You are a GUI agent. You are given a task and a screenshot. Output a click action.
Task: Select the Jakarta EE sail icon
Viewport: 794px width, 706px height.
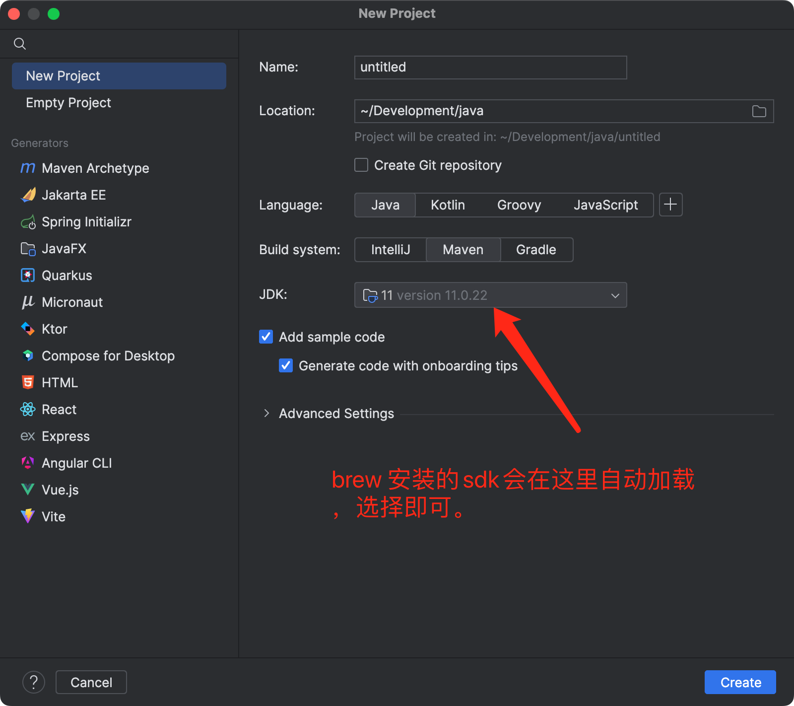click(28, 195)
